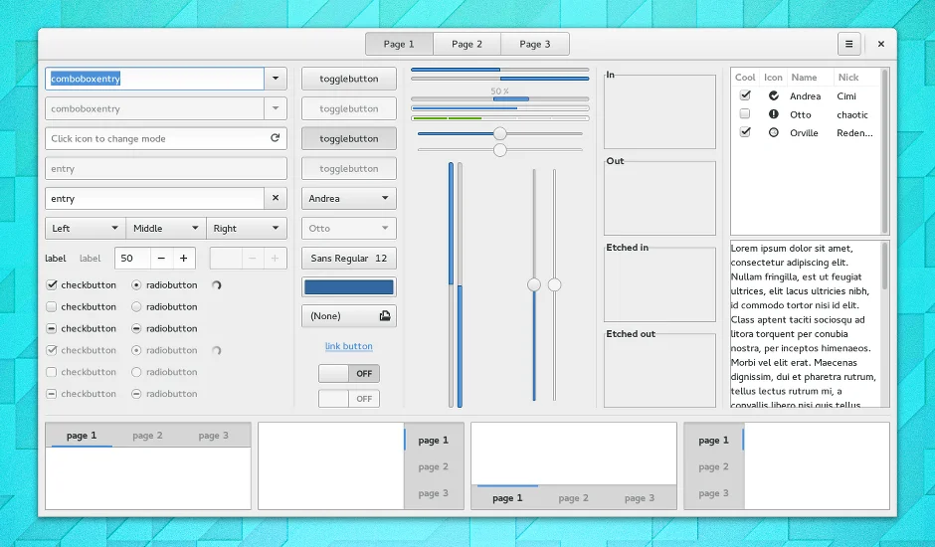This screenshot has width=935, height=547.
Task: Open the hamburger menu in the header bar
Action: coord(848,44)
